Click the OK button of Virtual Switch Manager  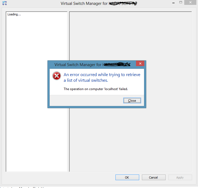[127, 177]
